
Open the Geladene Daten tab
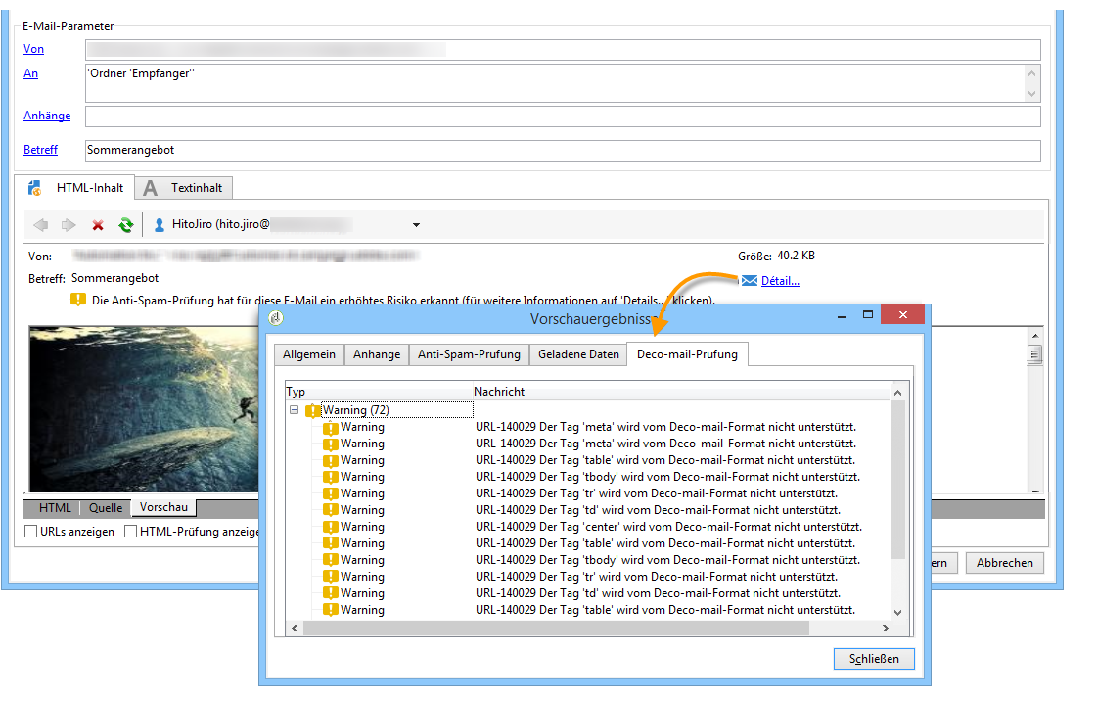578,354
